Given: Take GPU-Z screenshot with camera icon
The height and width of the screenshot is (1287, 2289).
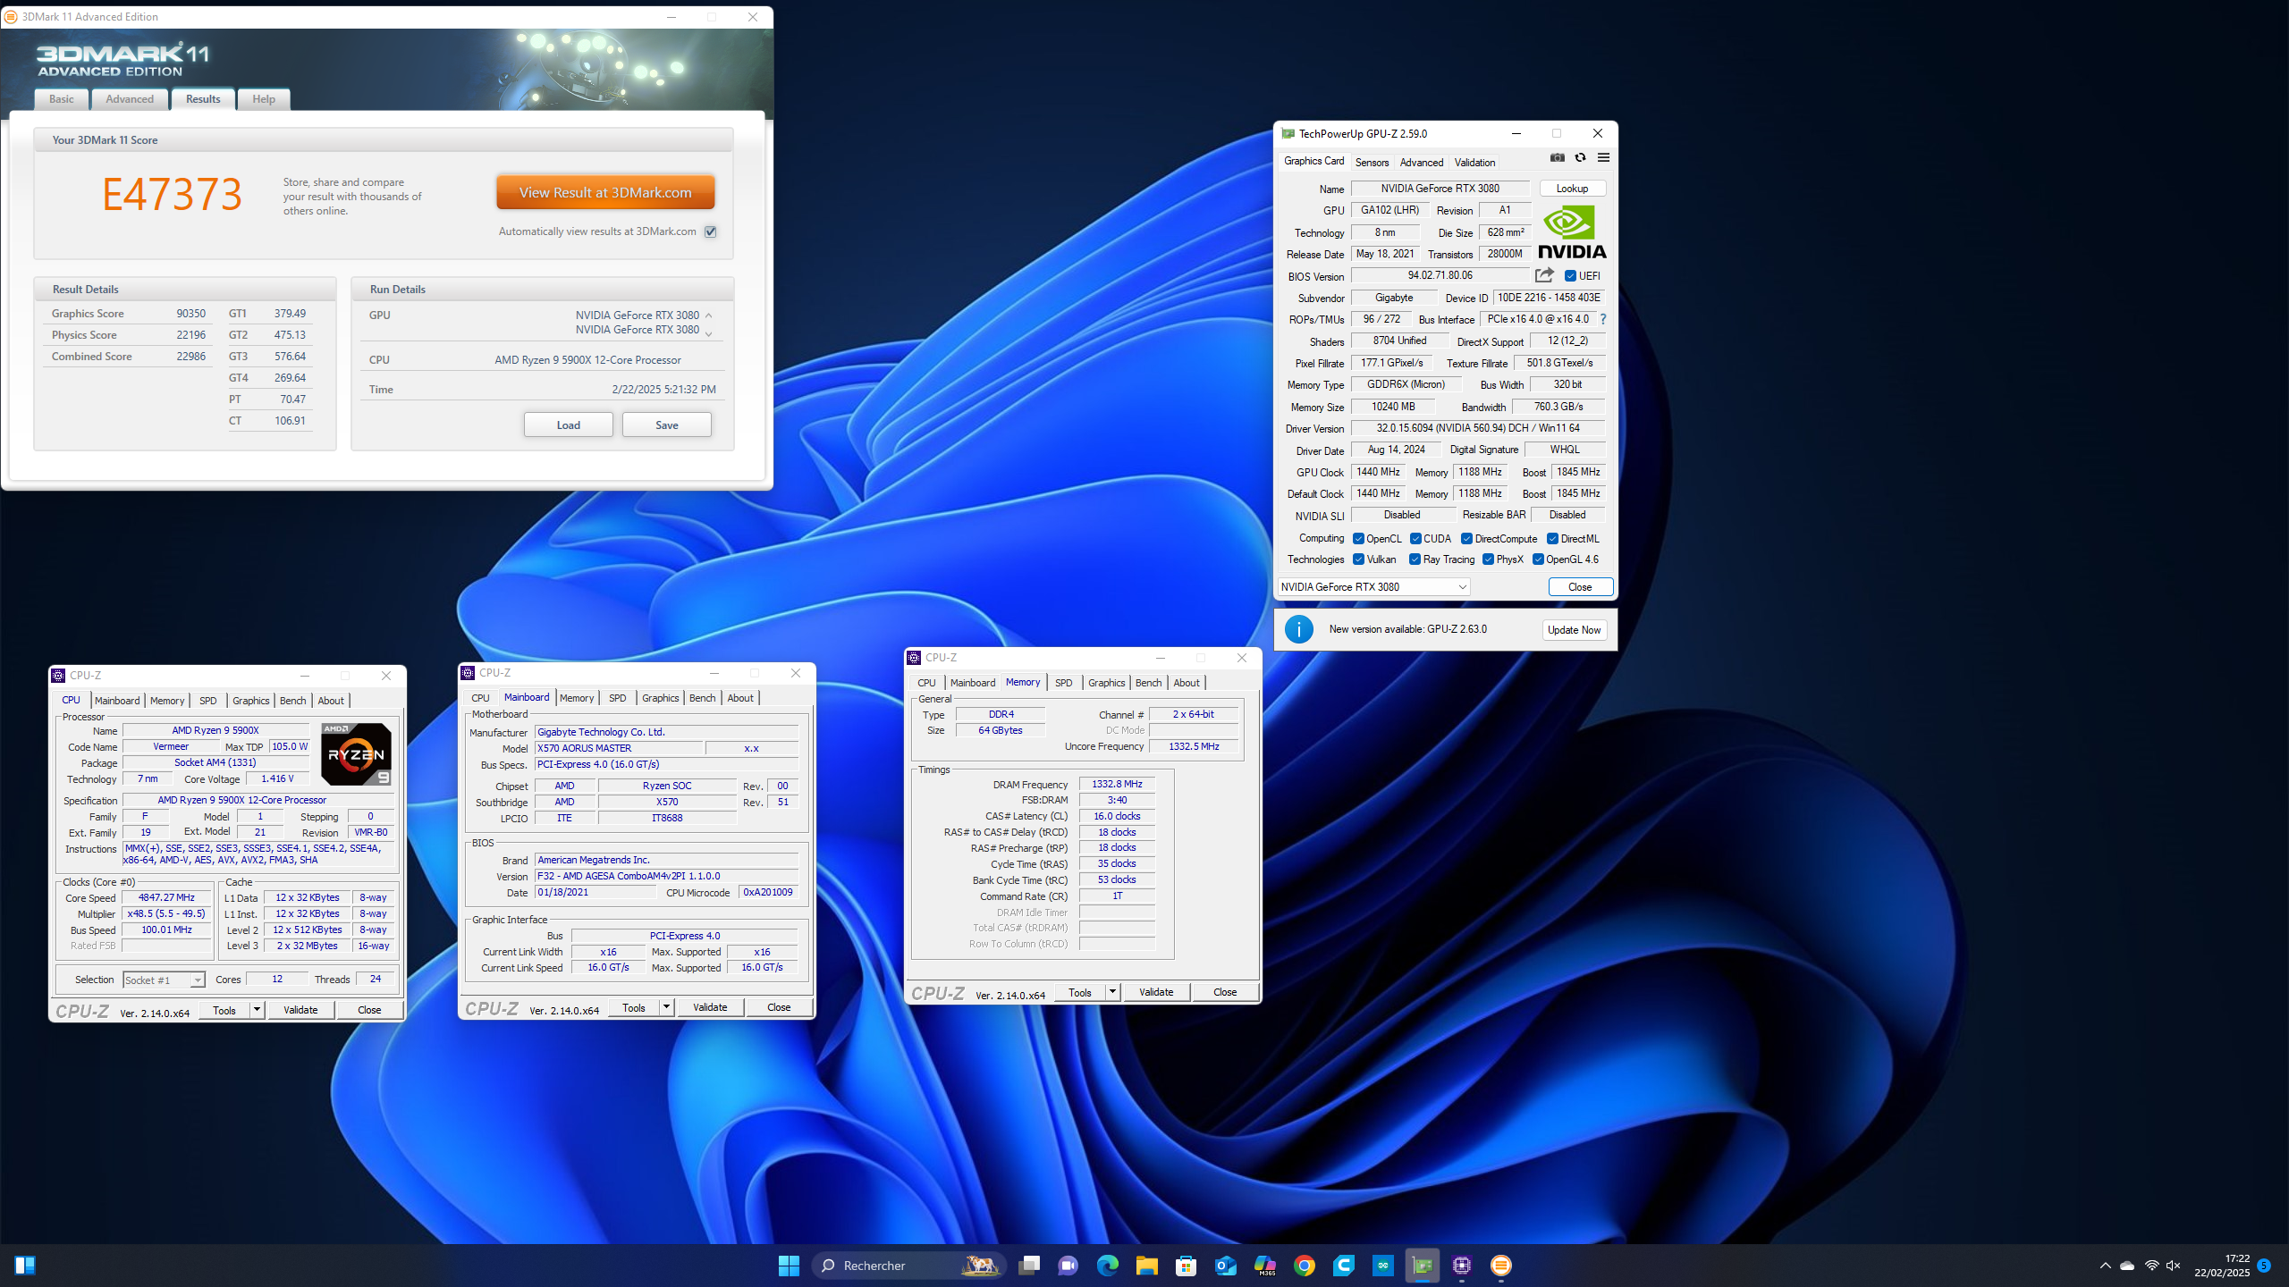Looking at the screenshot, I should [x=1558, y=158].
